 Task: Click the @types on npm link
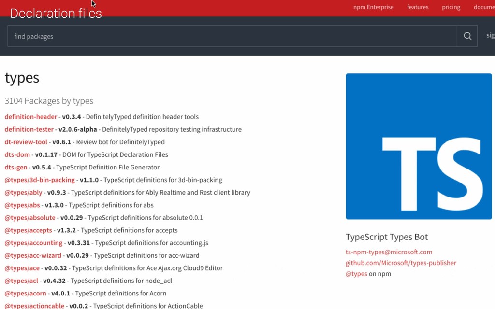tap(356, 274)
